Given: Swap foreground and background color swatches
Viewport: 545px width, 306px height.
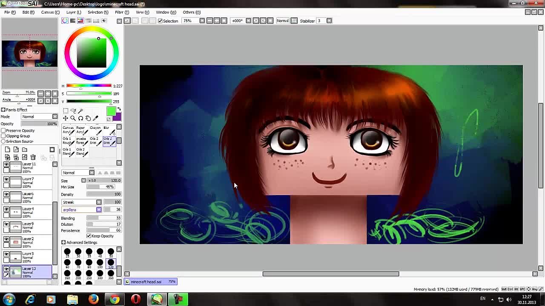Looking at the screenshot, I should coord(119,109).
